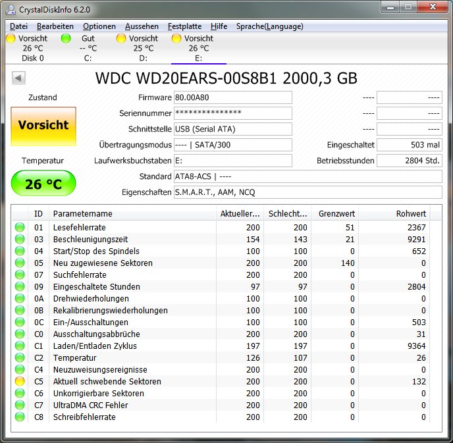Click green status icon for UltraDMA CRC Fehler
Image resolution: width=453 pixels, height=443 pixels.
(20, 405)
